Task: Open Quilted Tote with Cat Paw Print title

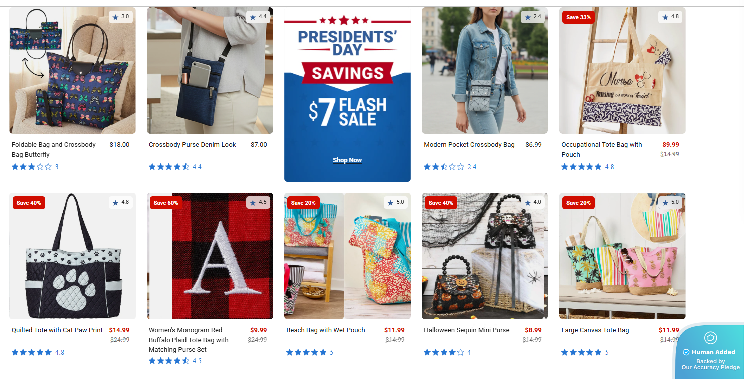Action: (57, 330)
